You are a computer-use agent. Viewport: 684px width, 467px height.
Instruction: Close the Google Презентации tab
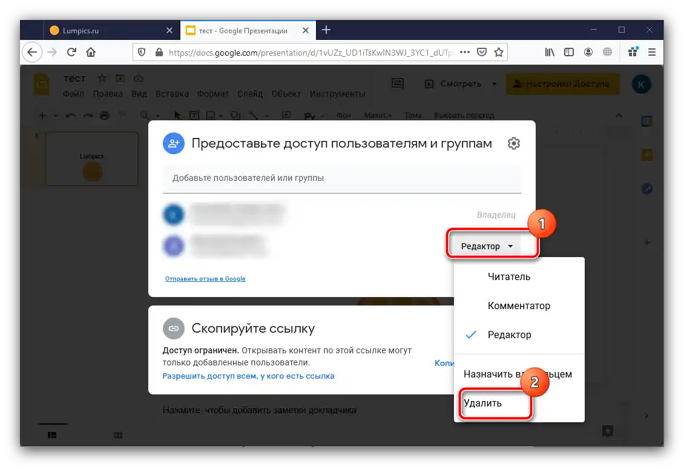pos(305,30)
